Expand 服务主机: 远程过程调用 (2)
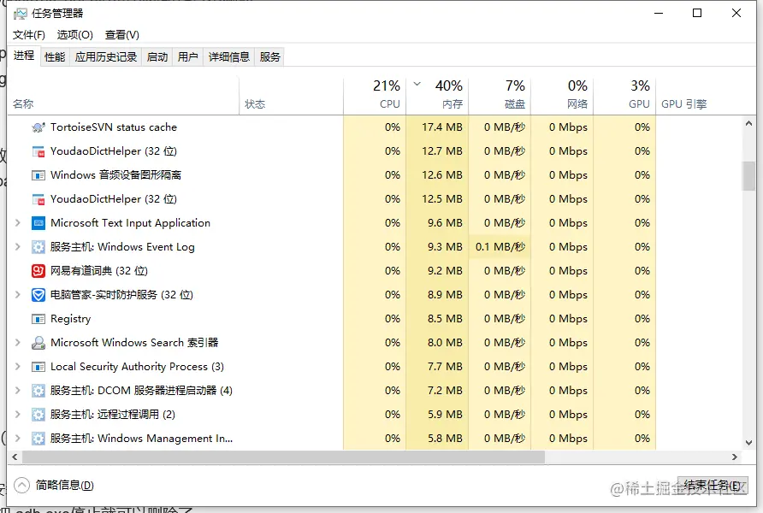The width and height of the screenshot is (763, 513). 18,415
